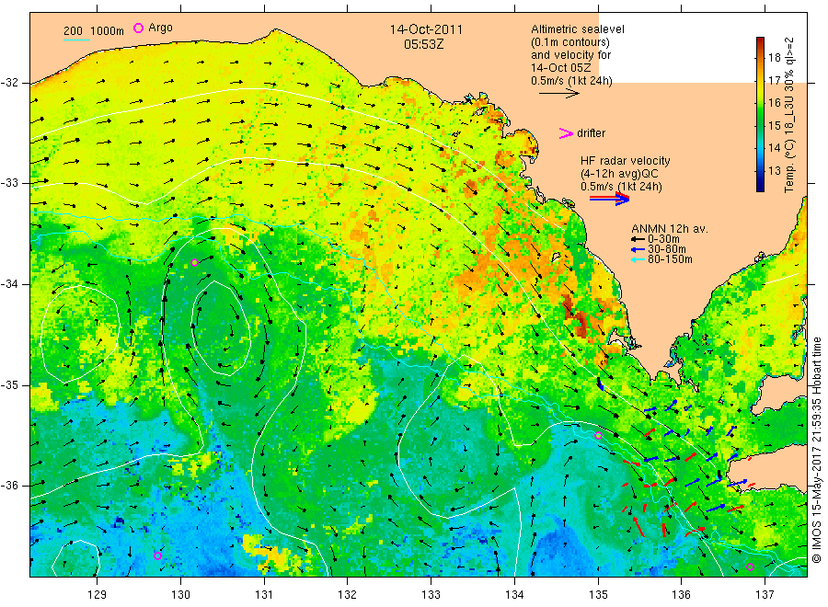This screenshot has height=607, width=828.
Task: Click the longitude label 136
Action: [681, 595]
